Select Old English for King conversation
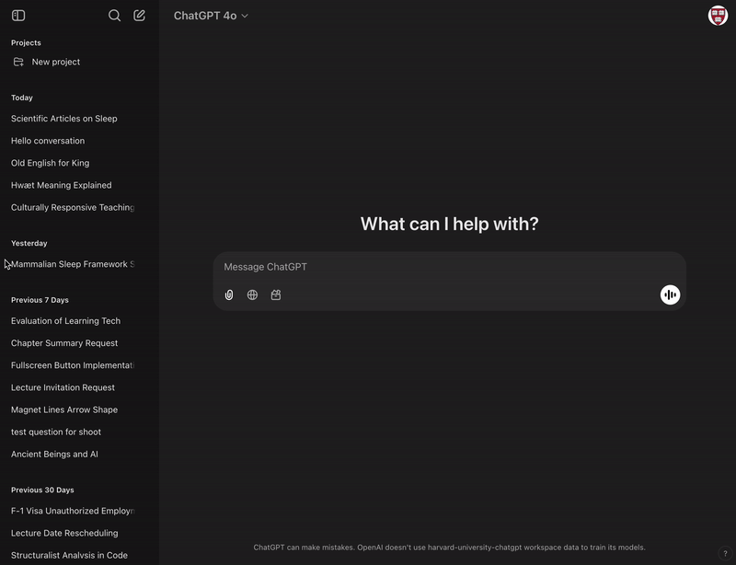736x565 pixels. [x=50, y=163]
